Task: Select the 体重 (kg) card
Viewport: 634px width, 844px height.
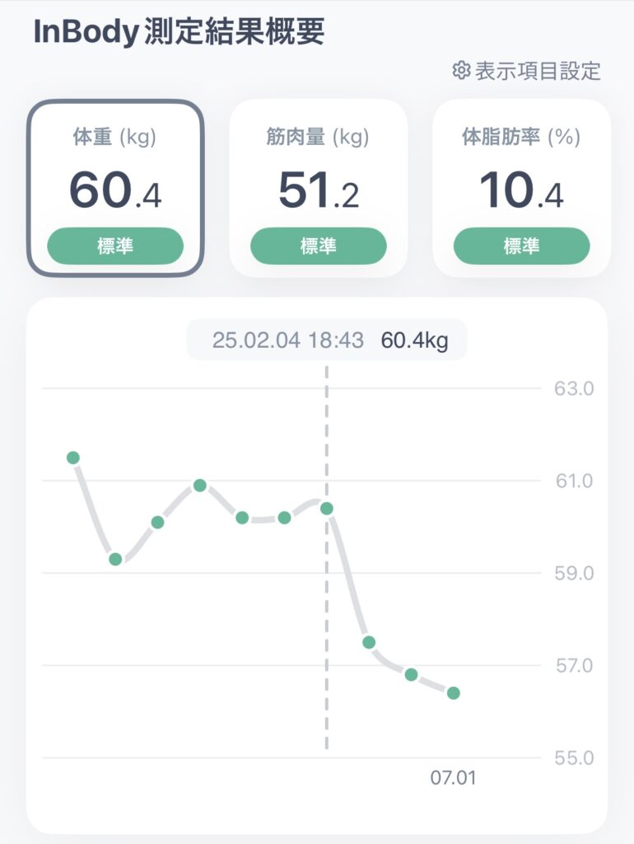Action: (115, 188)
